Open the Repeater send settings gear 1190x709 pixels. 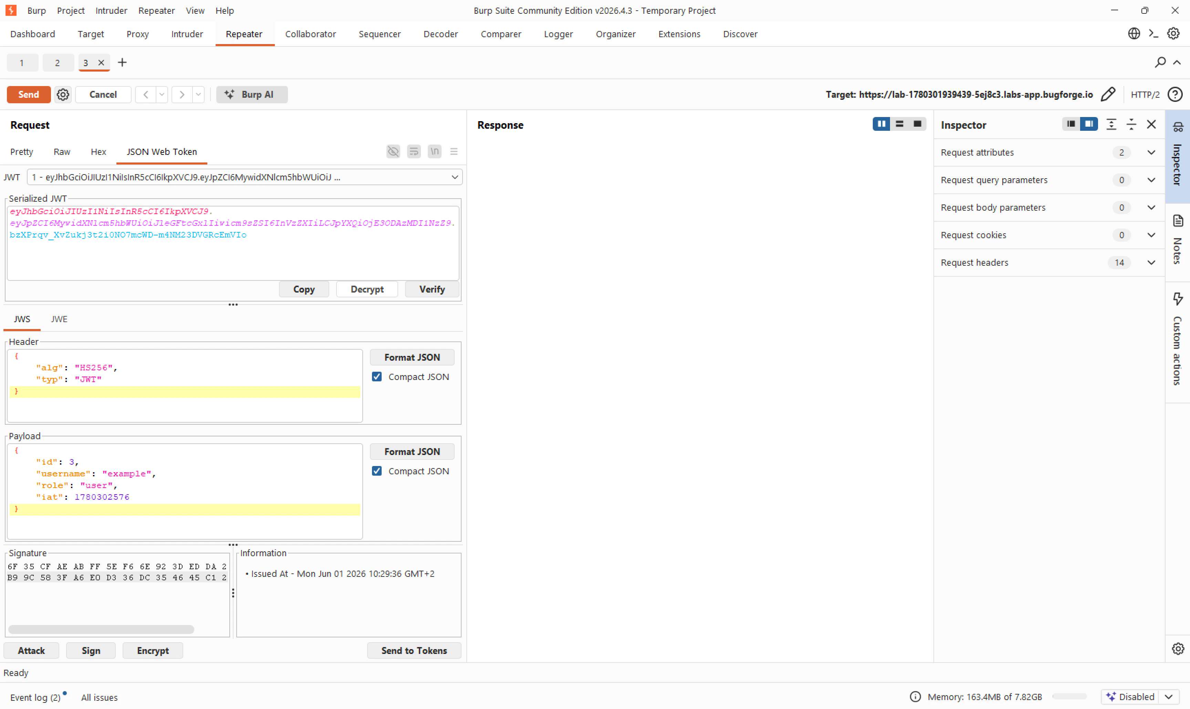63,95
